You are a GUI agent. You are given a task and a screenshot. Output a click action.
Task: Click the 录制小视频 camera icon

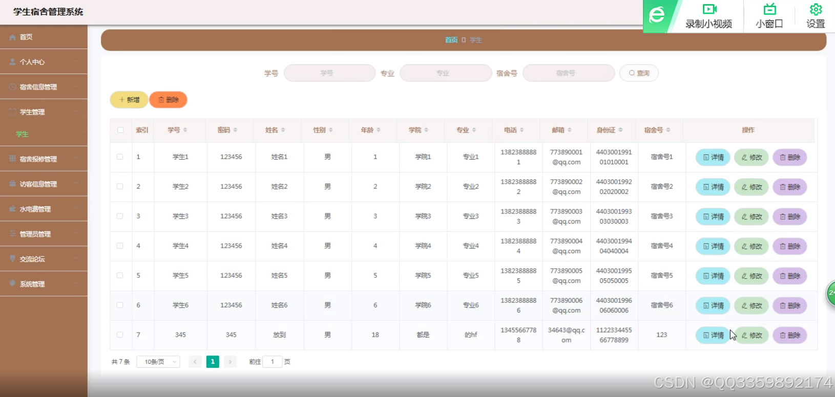[x=709, y=9]
